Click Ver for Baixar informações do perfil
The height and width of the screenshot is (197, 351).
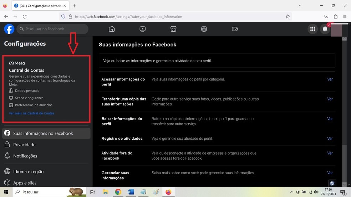330,119
